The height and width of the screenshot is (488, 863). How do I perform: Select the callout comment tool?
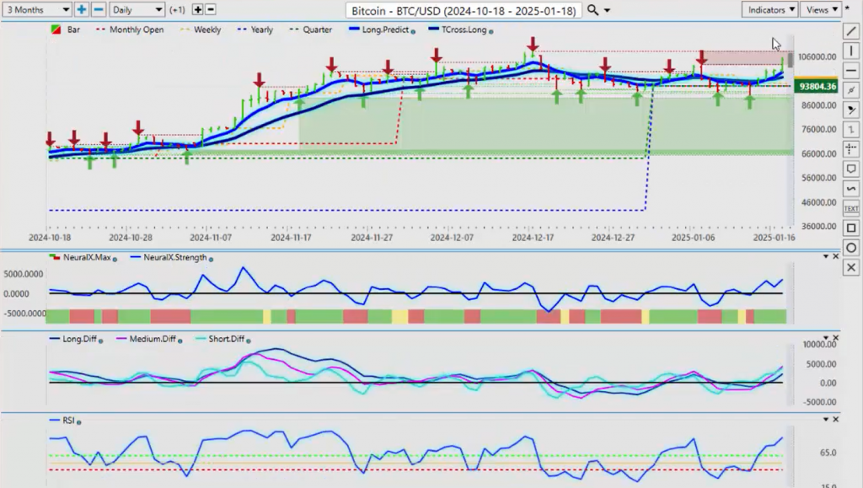point(851,169)
